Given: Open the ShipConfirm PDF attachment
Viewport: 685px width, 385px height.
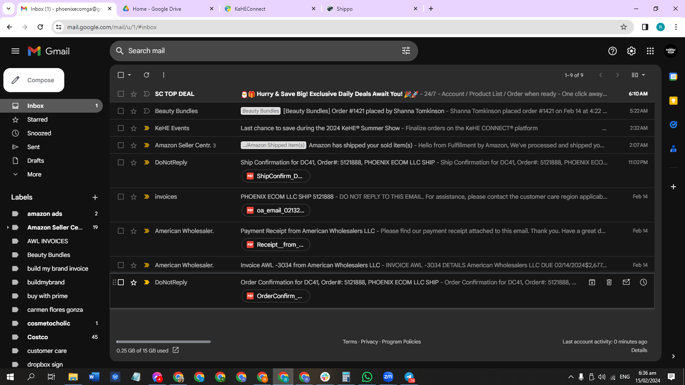Looking at the screenshot, I should click(275, 176).
